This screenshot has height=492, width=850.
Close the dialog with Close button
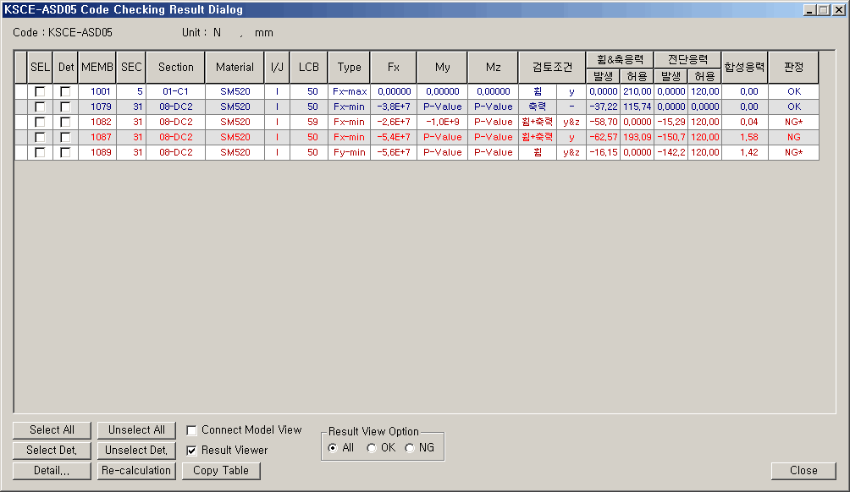[803, 471]
